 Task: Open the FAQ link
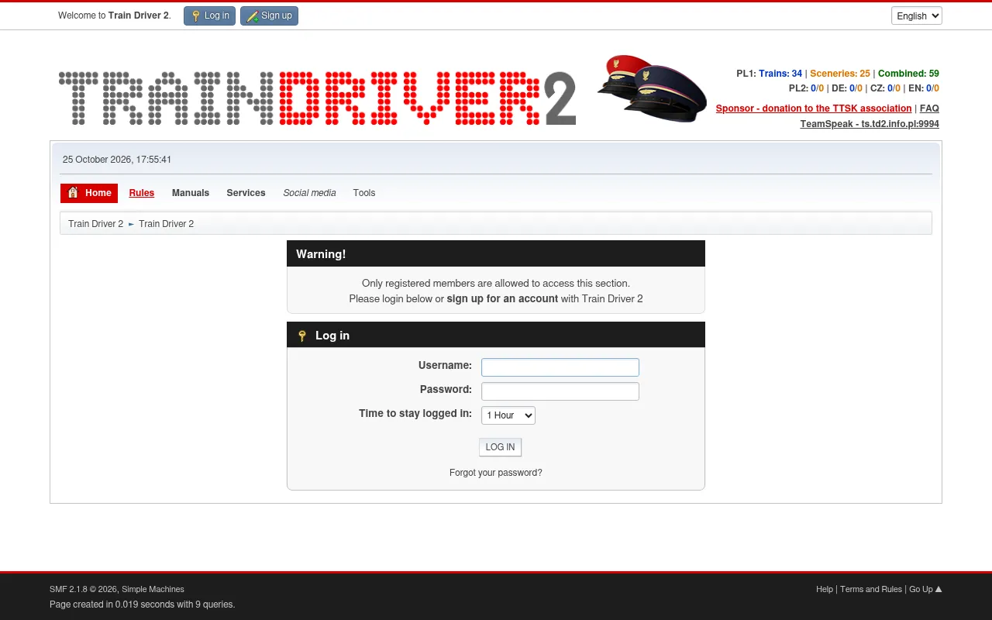tap(929, 108)
